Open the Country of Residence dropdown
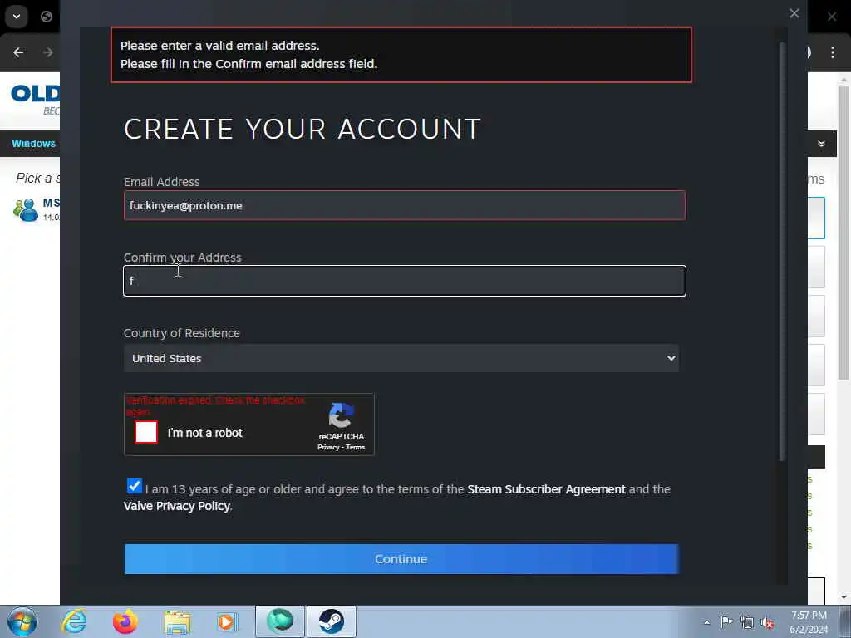This screenshot has height=638, width=851. [x=401, y=358]
